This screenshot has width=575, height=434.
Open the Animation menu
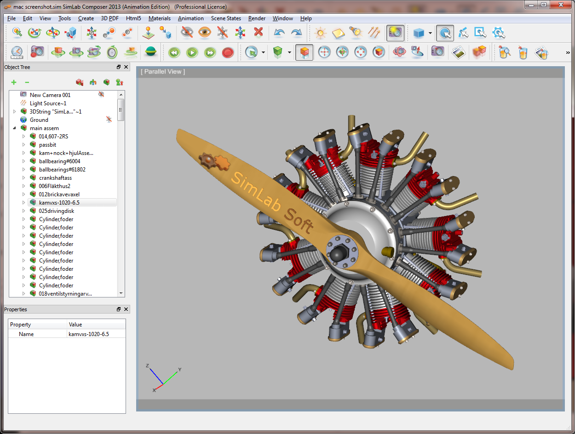(191, 18)
